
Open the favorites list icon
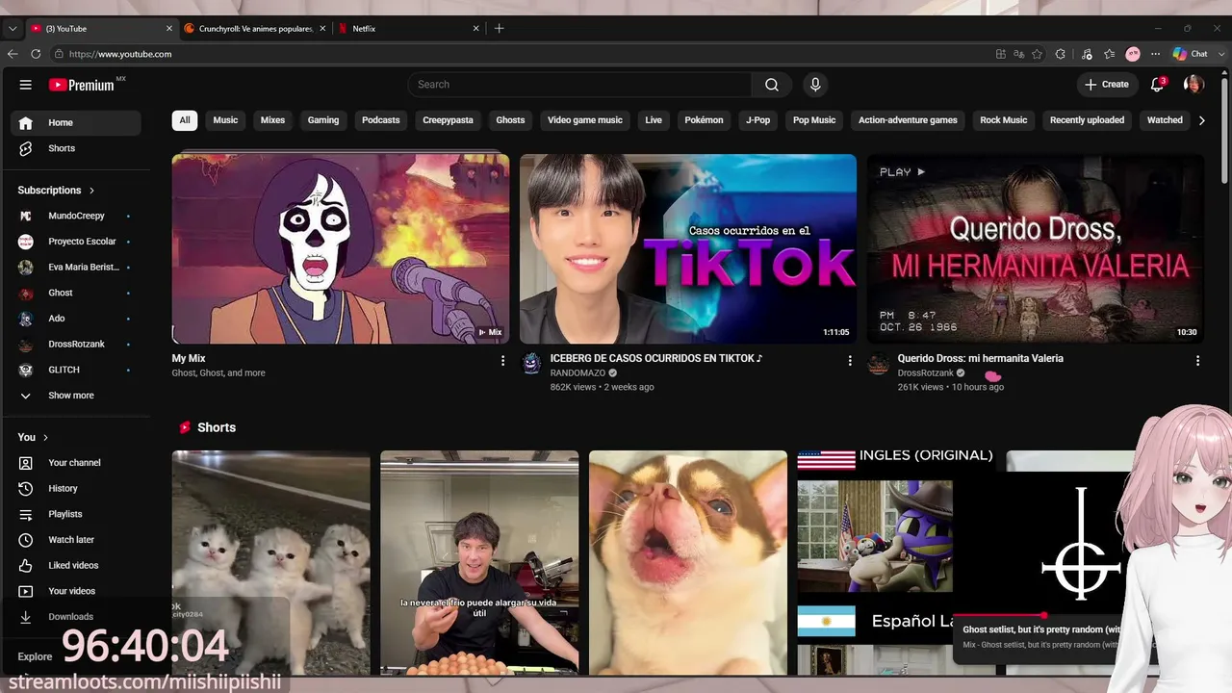tap(1110, 54)
